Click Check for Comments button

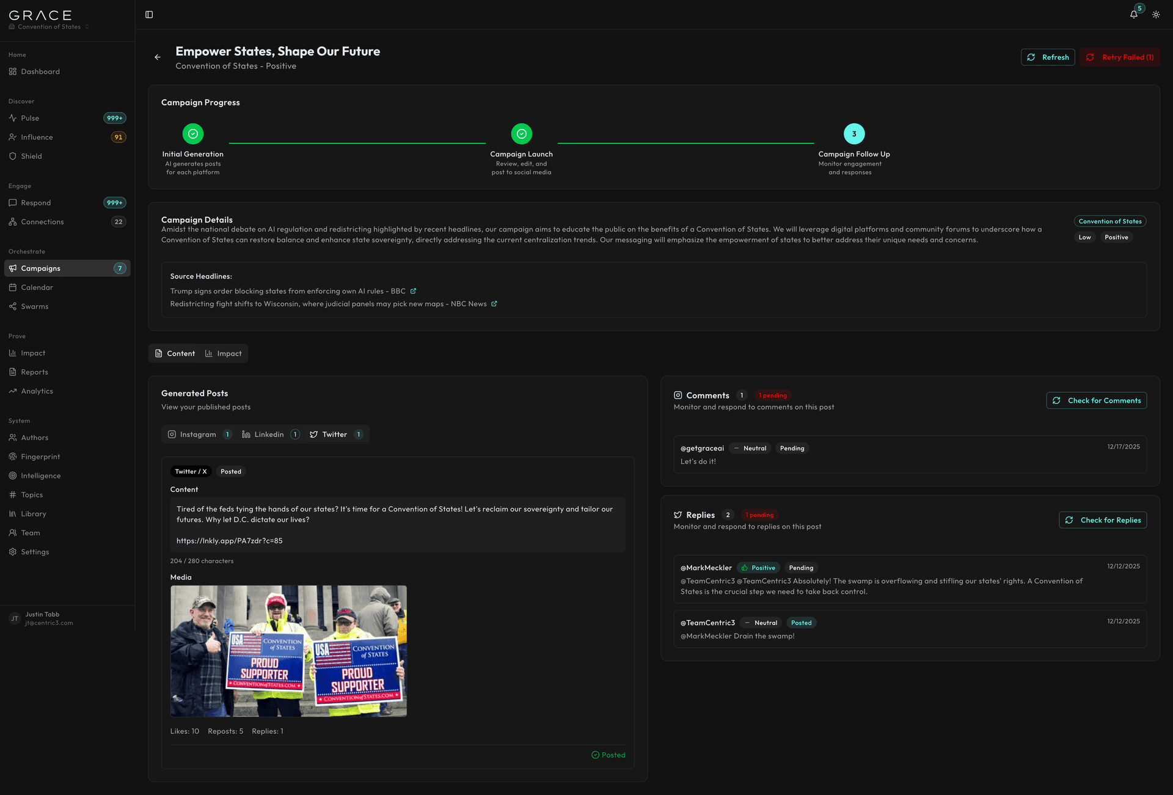[x=1096, y=401]
